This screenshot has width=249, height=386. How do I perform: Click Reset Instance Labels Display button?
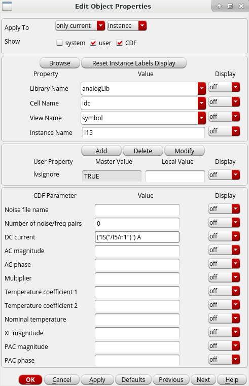tap(133, 63)
